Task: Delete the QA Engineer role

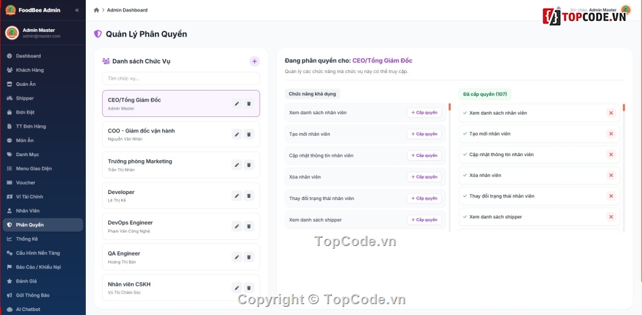Action: pos(249,258)
